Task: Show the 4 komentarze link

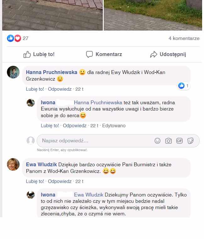Action: point(184,38)
